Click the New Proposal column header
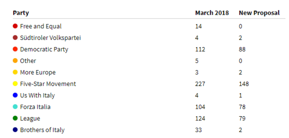 tap(259, 13)
